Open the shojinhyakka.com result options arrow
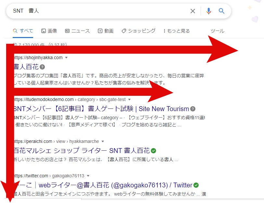The image size is (264, 203). pyautogui.click(x=66, y=57)
